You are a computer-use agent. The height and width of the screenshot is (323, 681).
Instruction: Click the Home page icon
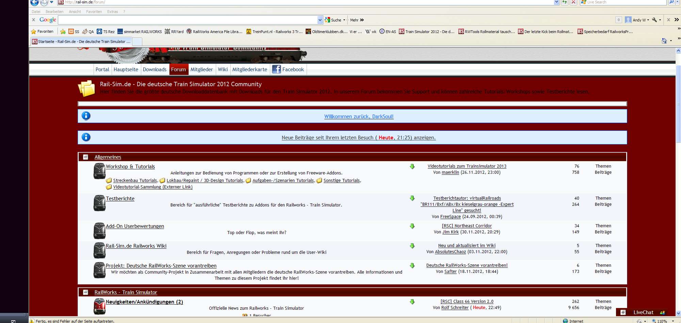click(664, 41)
